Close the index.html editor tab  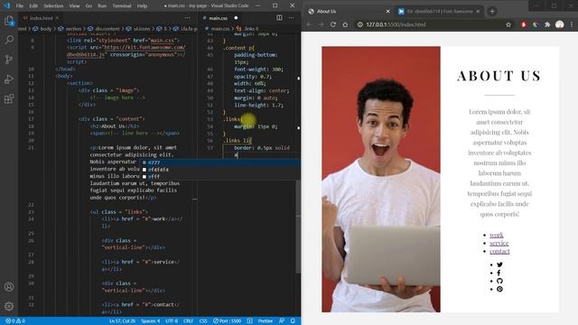coord(58,18)
